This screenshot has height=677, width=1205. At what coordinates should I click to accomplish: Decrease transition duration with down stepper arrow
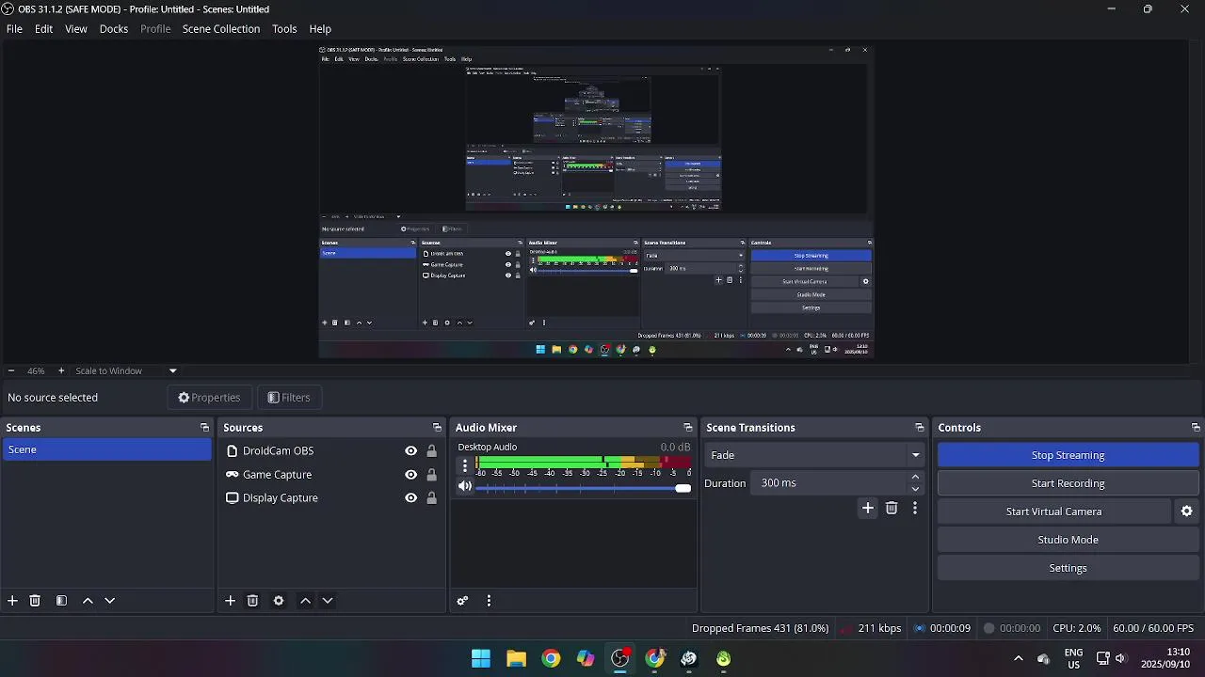[915, 489]
